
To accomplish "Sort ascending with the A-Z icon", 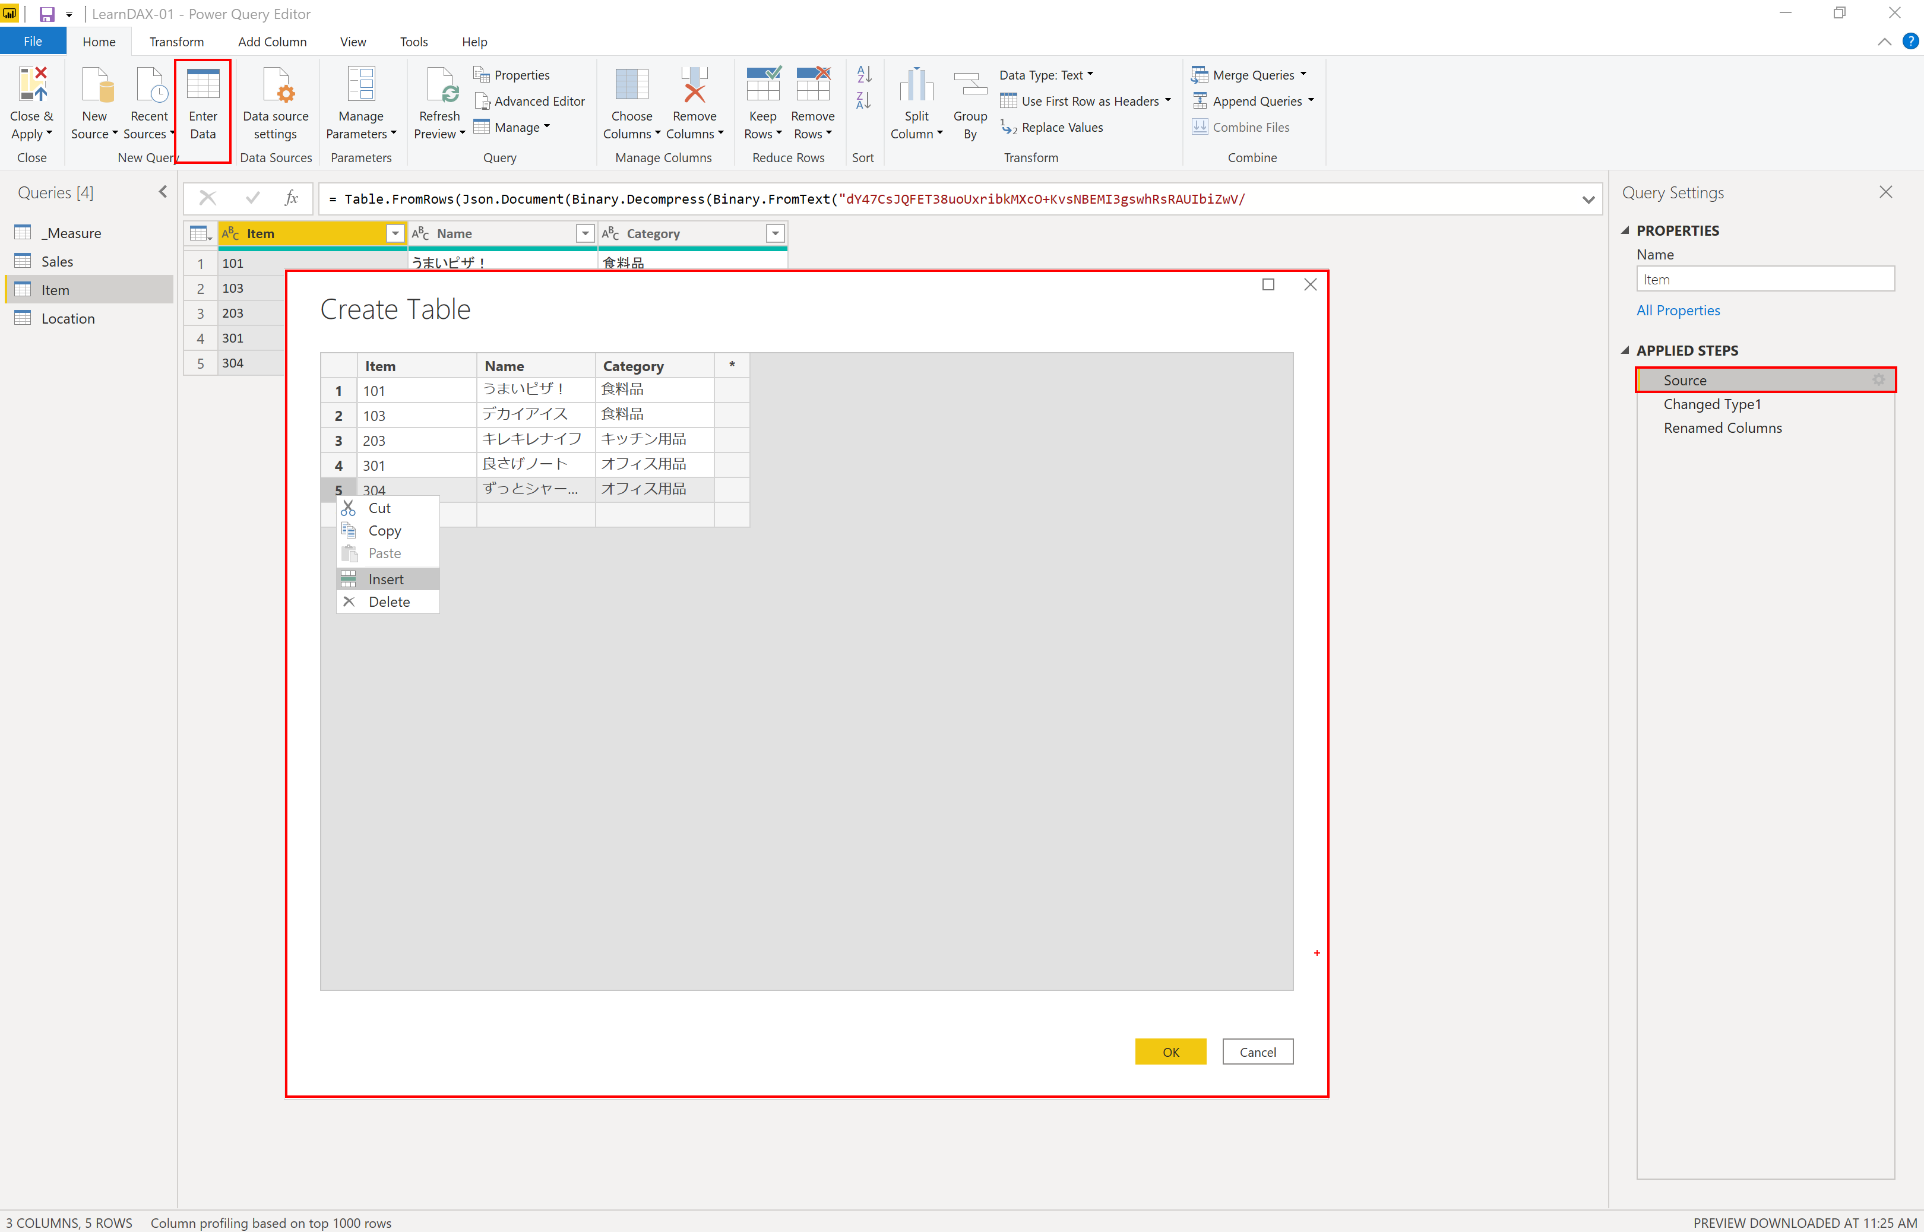I will pos(864,74).
